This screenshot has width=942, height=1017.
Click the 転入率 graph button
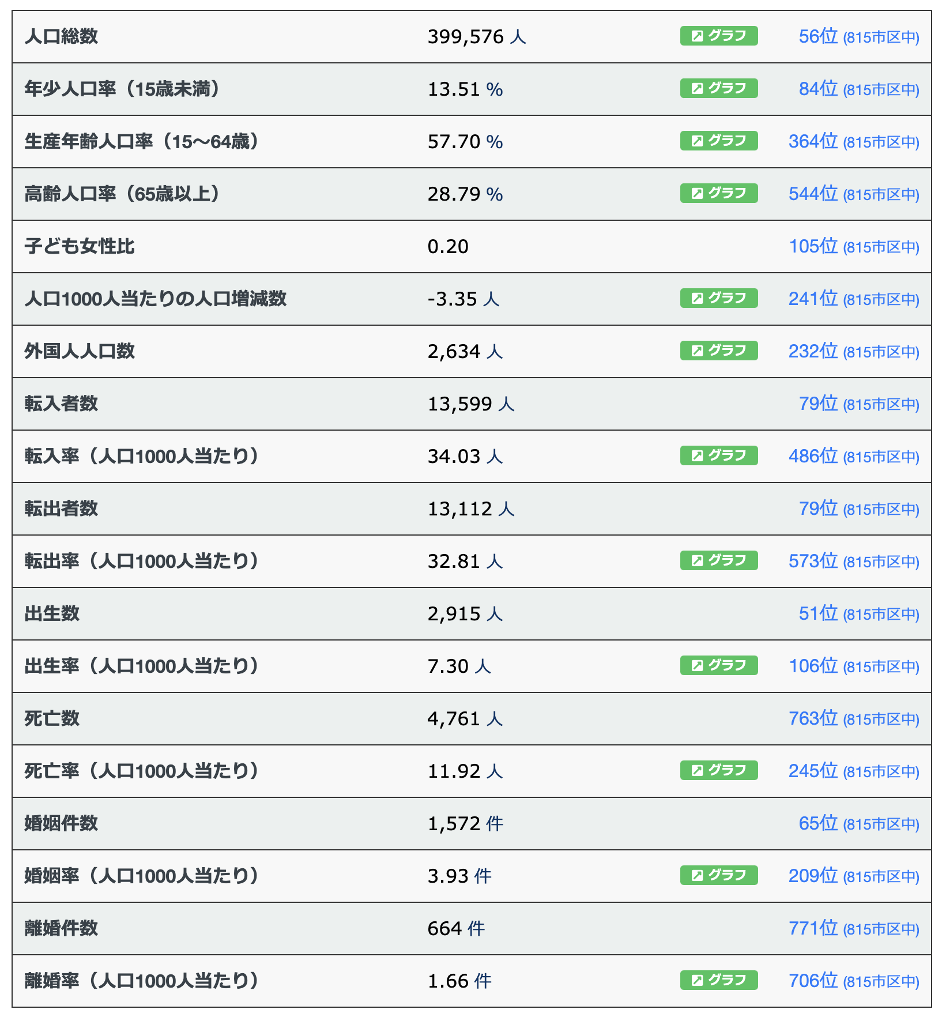coord(718,456)
